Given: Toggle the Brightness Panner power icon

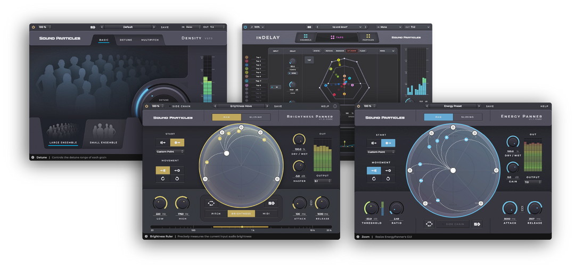Looking at the screenshot, I should pos(146,106).
